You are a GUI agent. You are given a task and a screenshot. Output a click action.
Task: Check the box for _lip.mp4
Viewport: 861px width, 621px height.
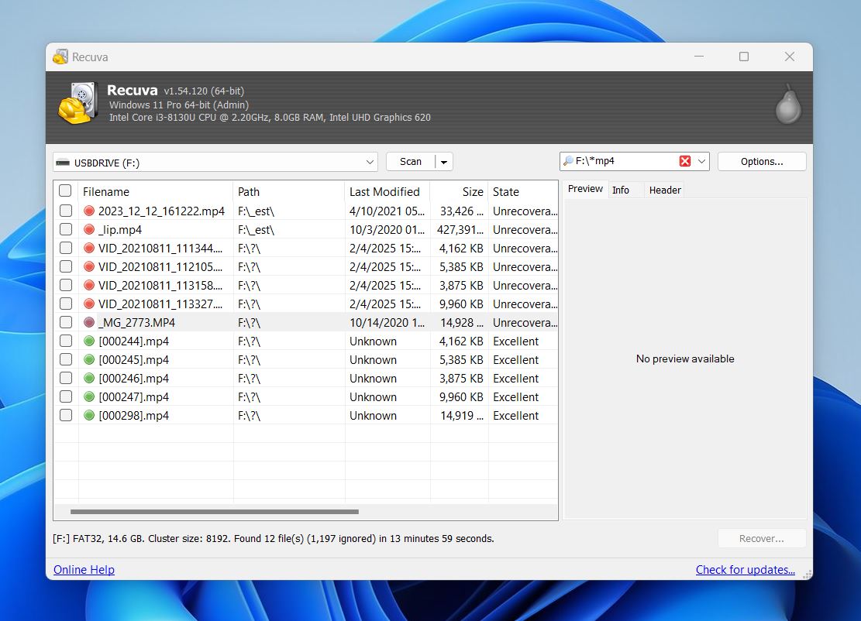(66, 229)
